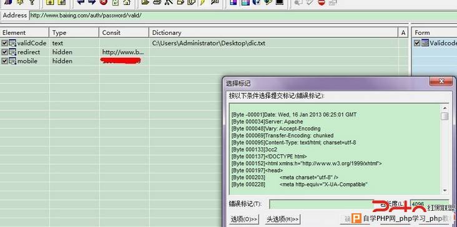Select the 'text' type cell of validCode
The width and height of the screenshot is (457, 227).
click(x=57, y=43)
